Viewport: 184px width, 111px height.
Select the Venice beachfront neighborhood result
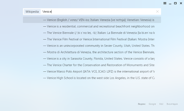click(92, 26)
